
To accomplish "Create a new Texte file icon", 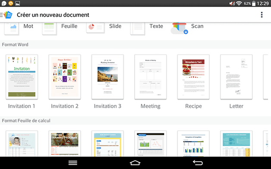I will pyautogui.click(x=138, y=29).
